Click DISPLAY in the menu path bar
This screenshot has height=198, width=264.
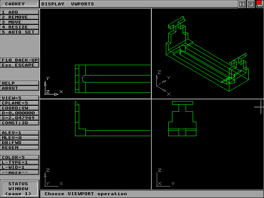coord(53,4)
